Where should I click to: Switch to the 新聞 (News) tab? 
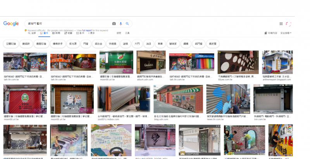tap(56, 33)
